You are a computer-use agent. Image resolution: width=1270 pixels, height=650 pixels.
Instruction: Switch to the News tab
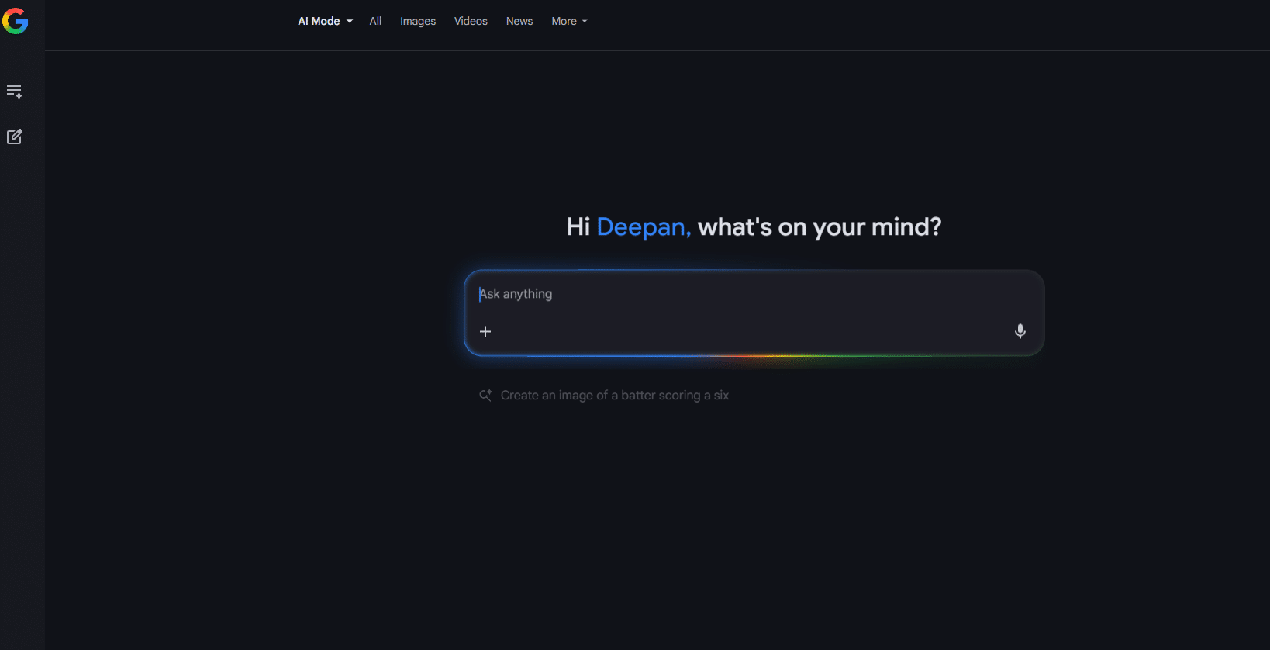pyautogui.click(x=519, y=22)
